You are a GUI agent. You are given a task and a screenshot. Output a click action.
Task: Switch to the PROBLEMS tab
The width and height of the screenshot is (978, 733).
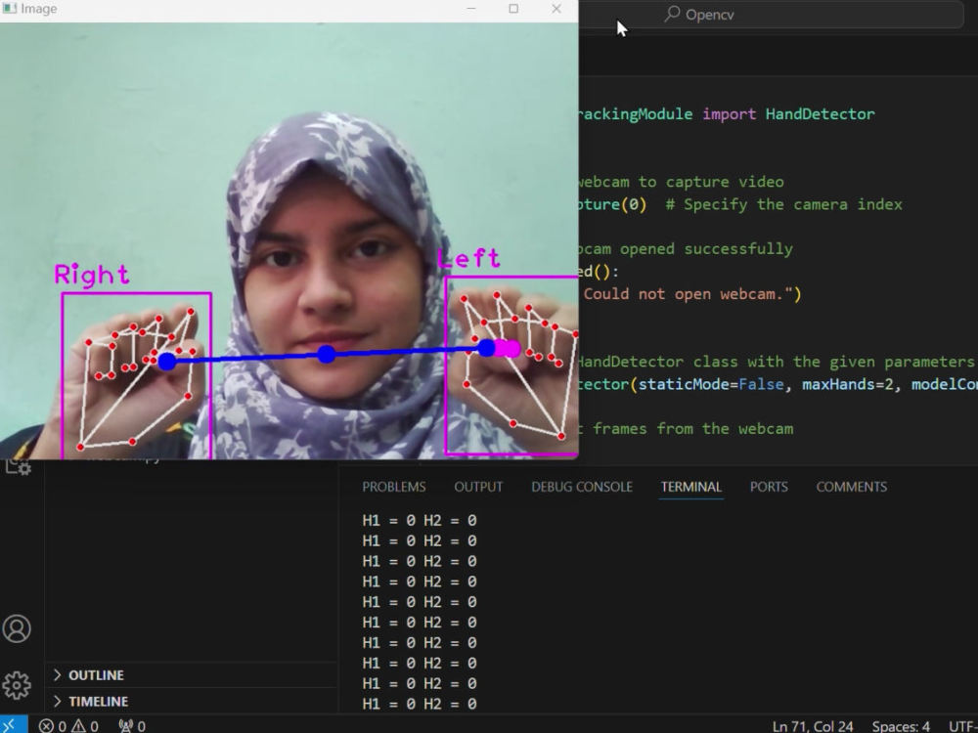393,487
